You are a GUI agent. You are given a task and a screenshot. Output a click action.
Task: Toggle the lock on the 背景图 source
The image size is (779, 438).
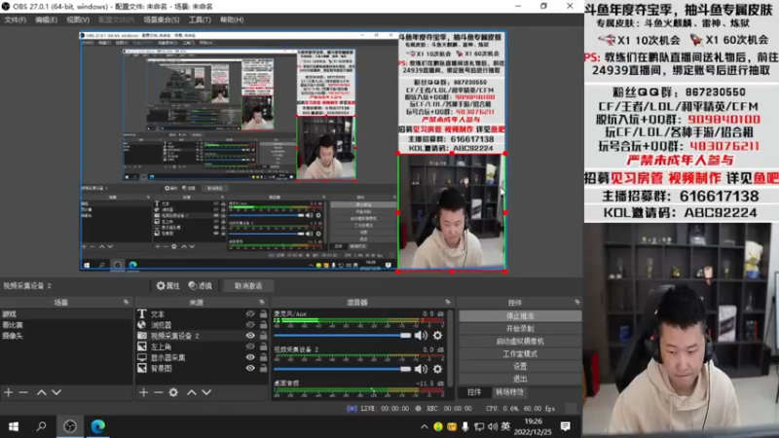tap(263, 369)
